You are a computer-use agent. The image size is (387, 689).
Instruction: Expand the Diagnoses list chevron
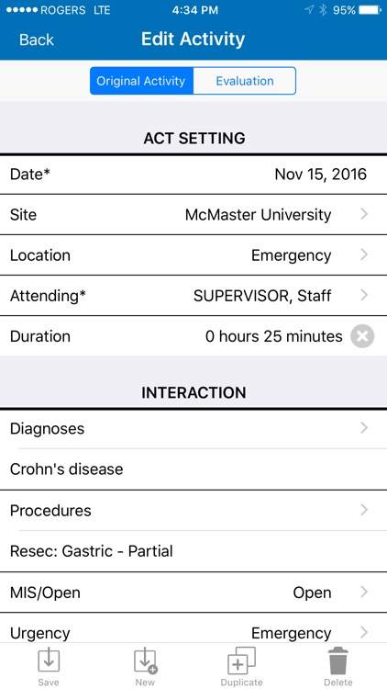tap(364, 428)
